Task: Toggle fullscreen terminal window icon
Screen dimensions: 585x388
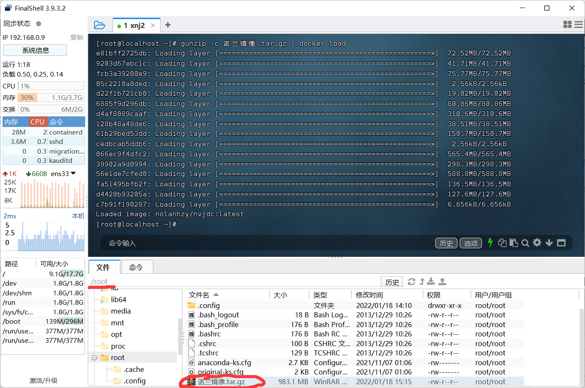Action: click(561, 243)
